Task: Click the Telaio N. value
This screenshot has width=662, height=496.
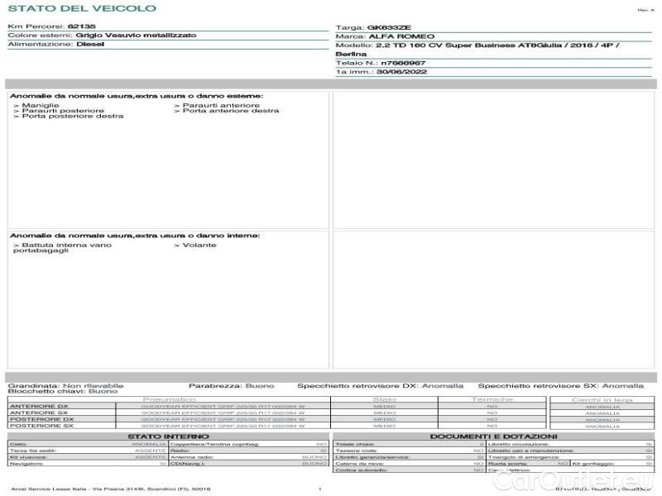Action: (403, 63)
